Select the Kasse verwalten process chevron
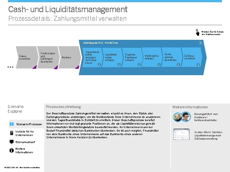This screenshot has height=172, width=230. click(27, 57)
